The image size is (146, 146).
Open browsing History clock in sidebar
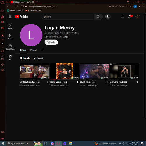click(x=3, y=59)
